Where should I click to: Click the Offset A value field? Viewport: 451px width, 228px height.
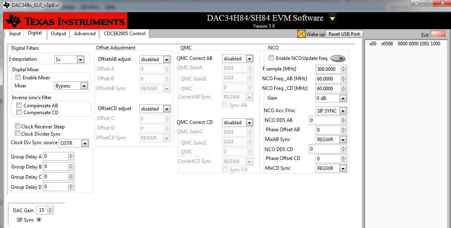[x=152, y=69]
